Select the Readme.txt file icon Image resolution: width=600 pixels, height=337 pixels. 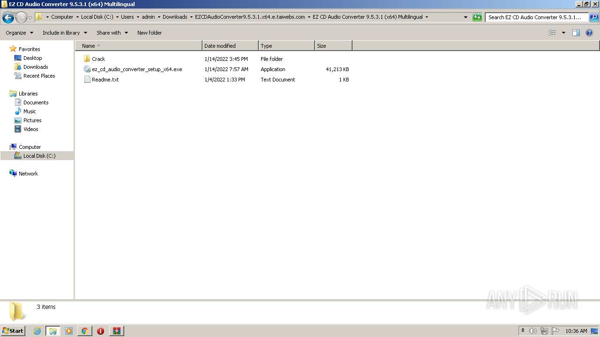tap(87, 80)
